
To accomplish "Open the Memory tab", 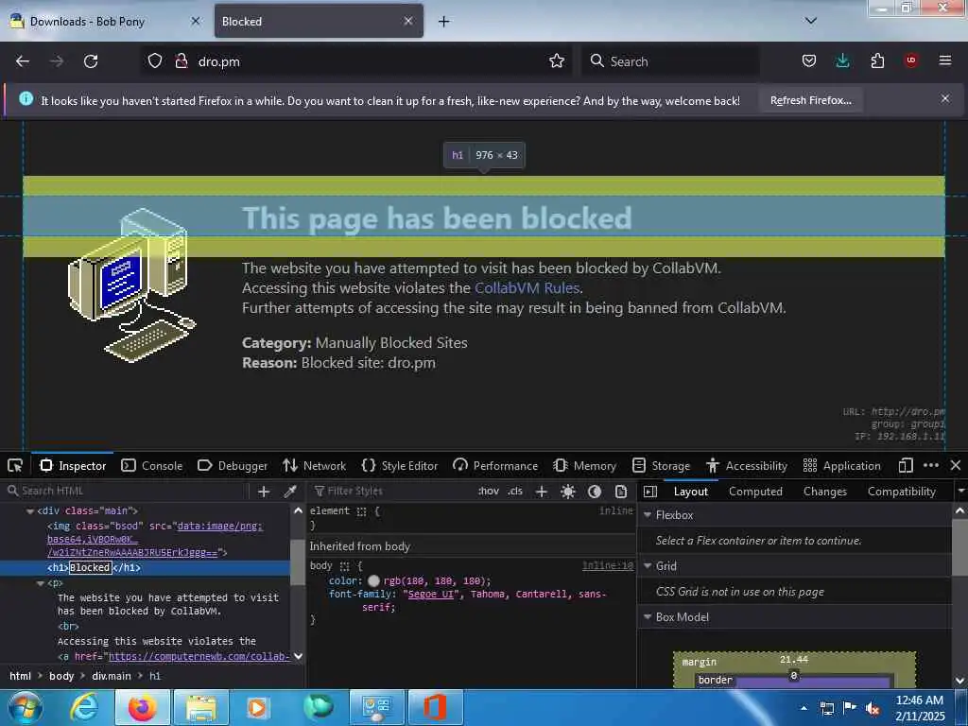I will tap(584, 465).
